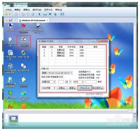
Task: Select partition 2 逻辑分区 row
Action: pyautogui.click(x=73, y=53)
